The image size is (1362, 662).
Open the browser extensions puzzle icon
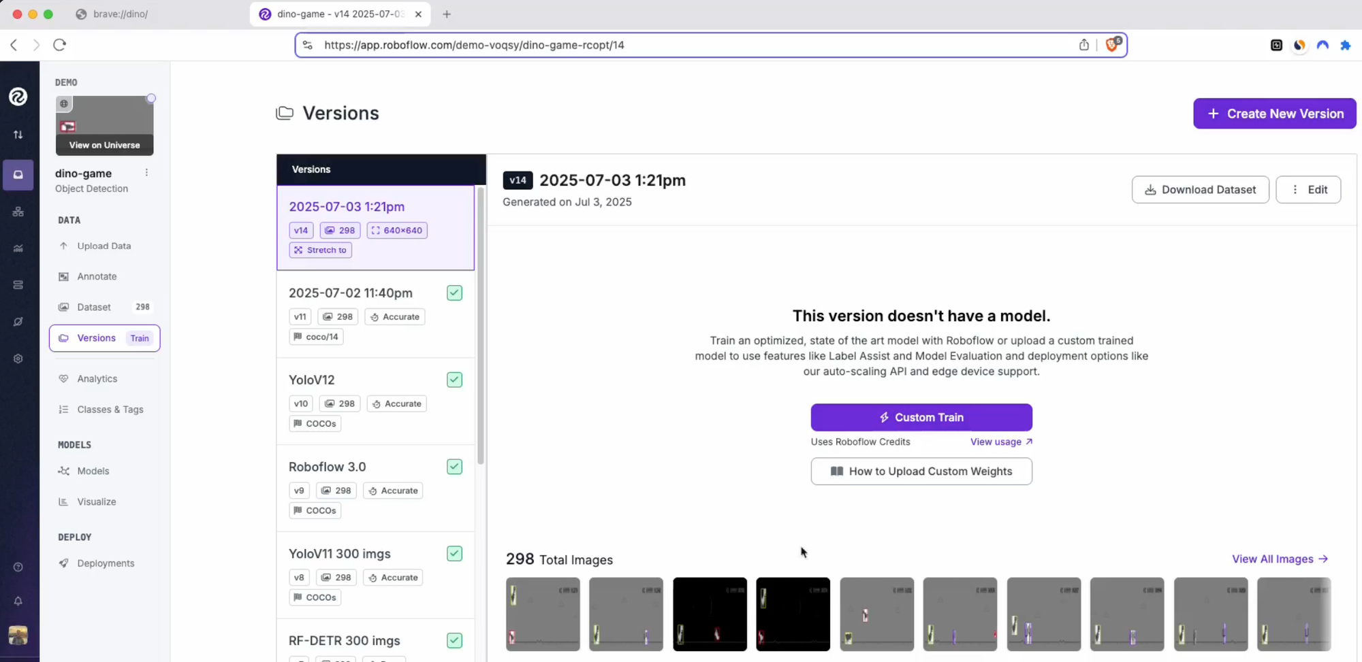[x=1345, y=45]
